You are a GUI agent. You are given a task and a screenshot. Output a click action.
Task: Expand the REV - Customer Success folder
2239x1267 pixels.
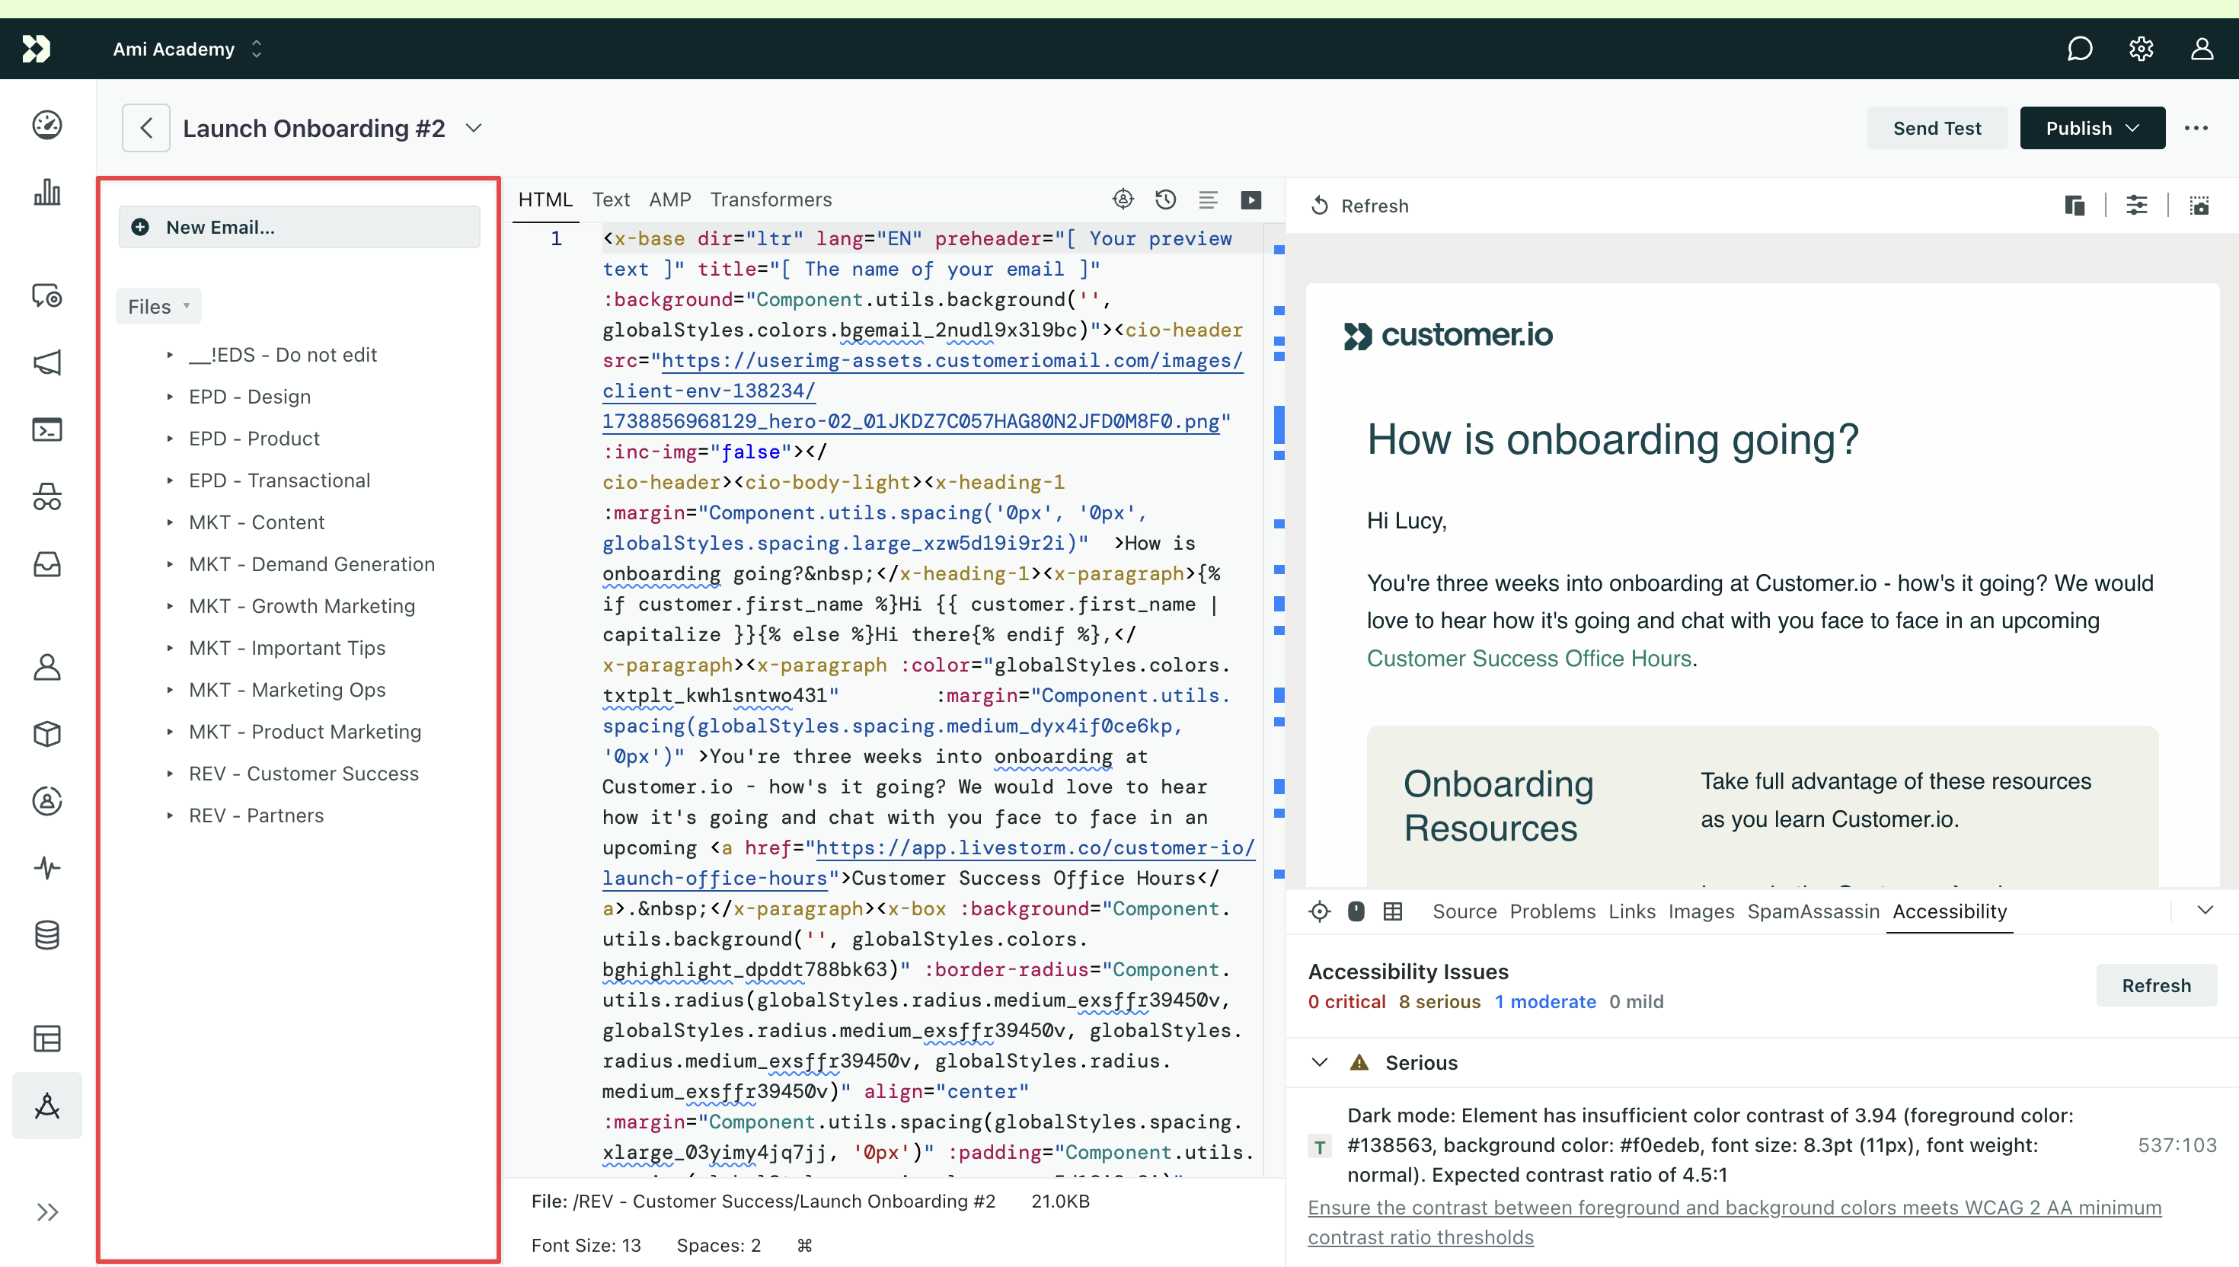(304, 774)
